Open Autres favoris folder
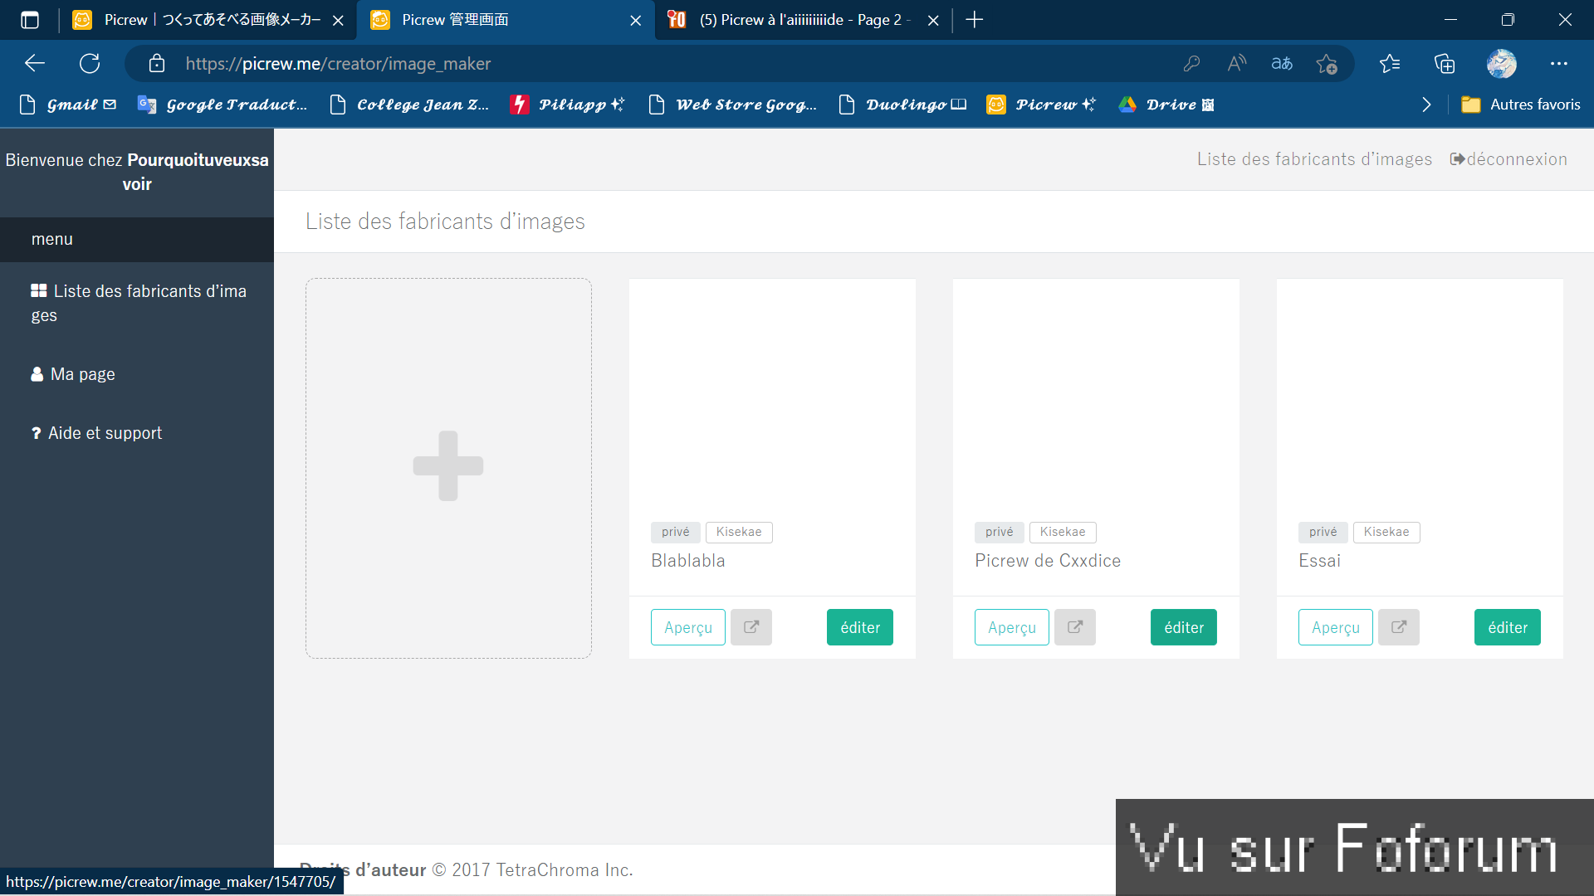The width and height of the screenshot is (1594, 896). click(x=1521, y=105)
